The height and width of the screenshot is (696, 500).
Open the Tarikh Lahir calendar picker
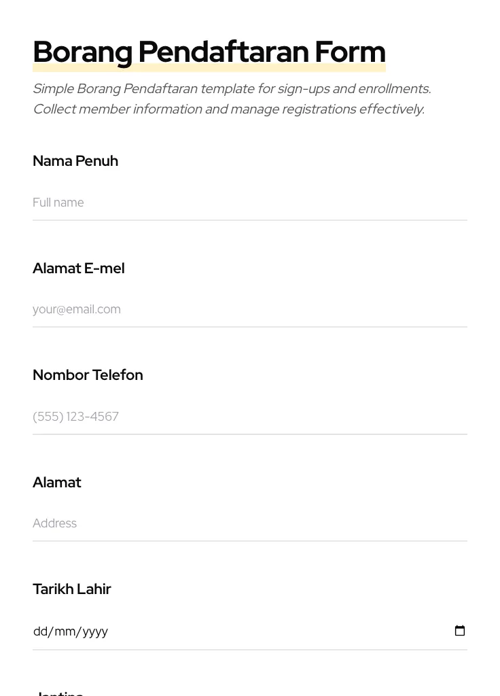[x=460, y=631]
